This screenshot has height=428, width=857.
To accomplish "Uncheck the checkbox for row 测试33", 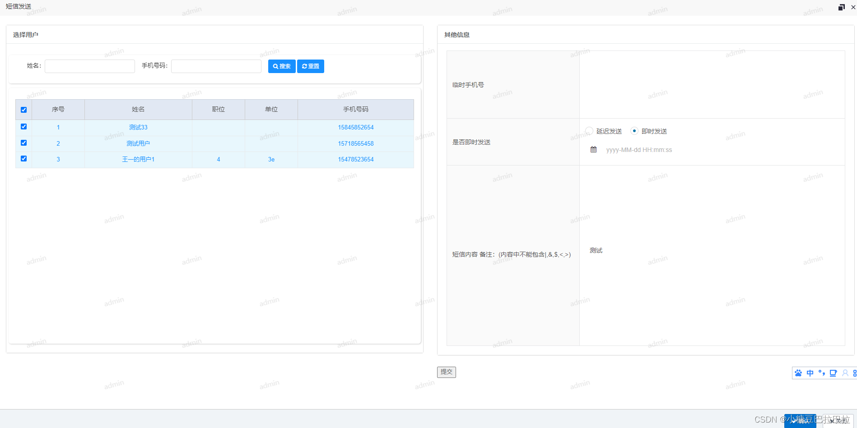I will click(24, 127).
